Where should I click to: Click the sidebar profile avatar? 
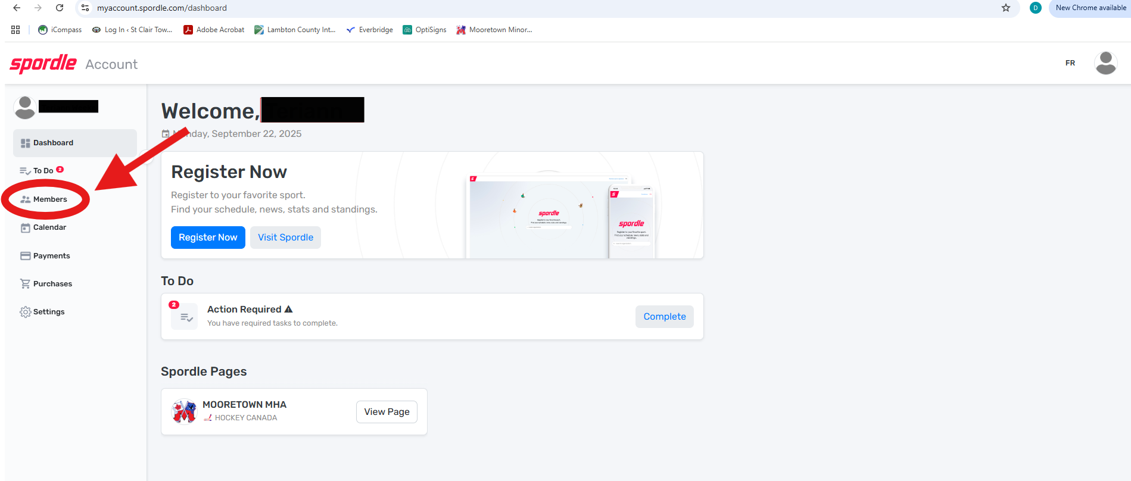tap(24, 107)
